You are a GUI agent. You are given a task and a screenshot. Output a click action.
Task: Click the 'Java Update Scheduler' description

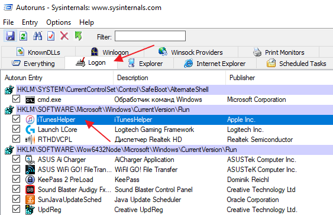[x=148, y=200]
